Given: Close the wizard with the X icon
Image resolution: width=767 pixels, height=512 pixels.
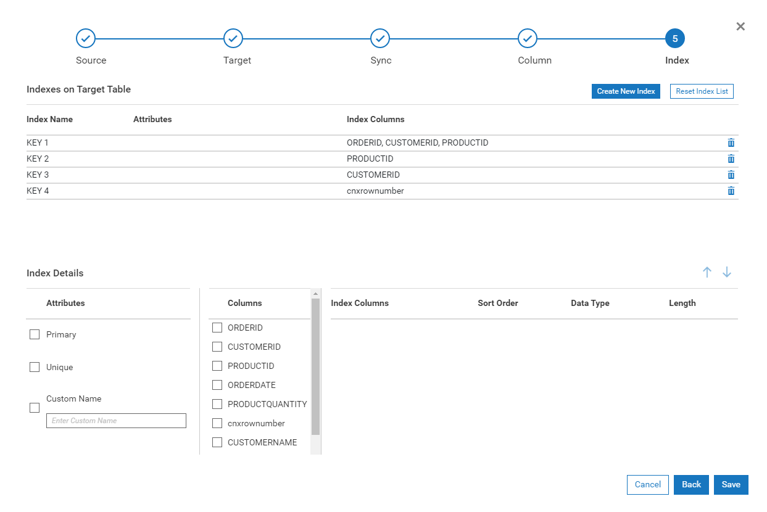Looking at the screenshot, I should tap(740, 27).
